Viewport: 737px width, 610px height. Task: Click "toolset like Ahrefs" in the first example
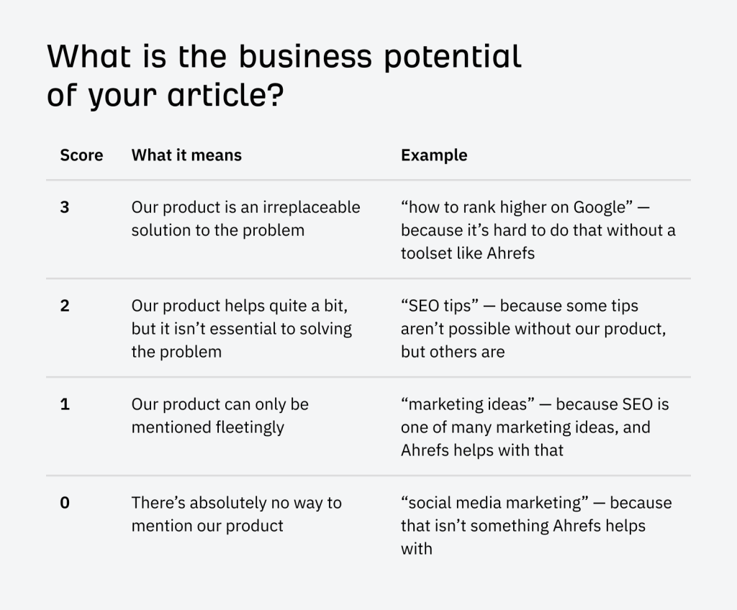(x=468, y=253)
